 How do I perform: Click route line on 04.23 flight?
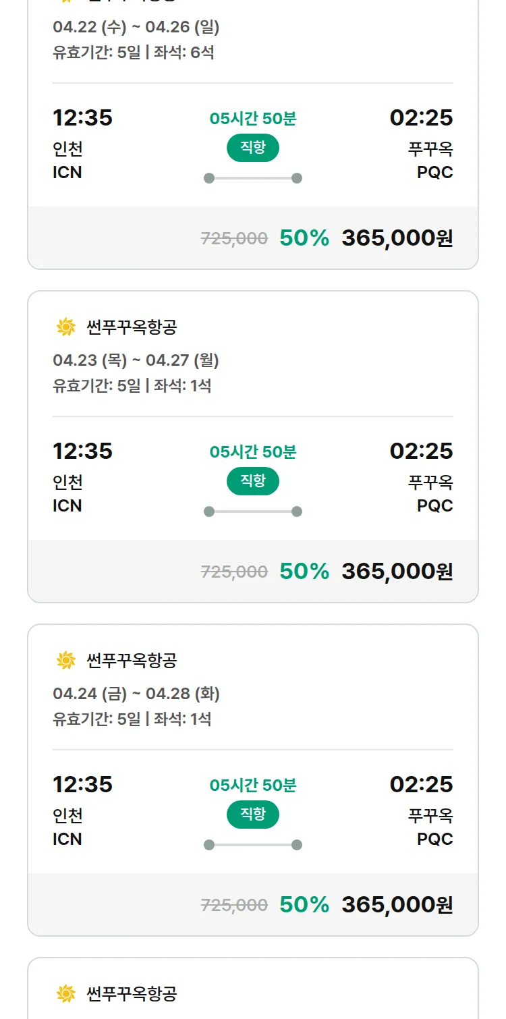(252, 512)
